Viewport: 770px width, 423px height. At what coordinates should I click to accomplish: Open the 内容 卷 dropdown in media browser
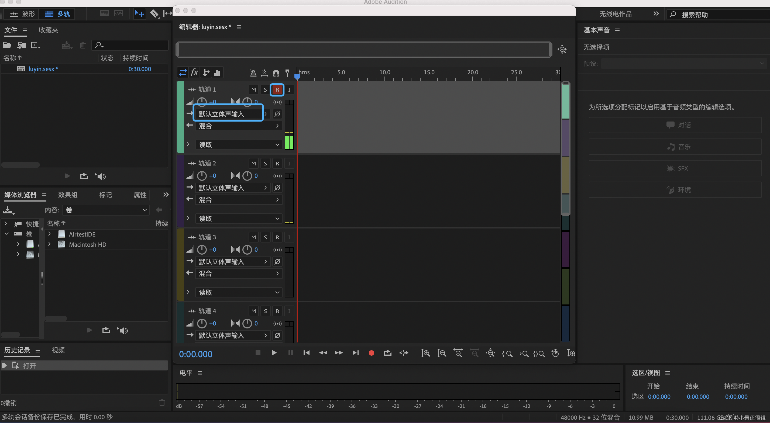pyautogui.click(x=106, y=210)
